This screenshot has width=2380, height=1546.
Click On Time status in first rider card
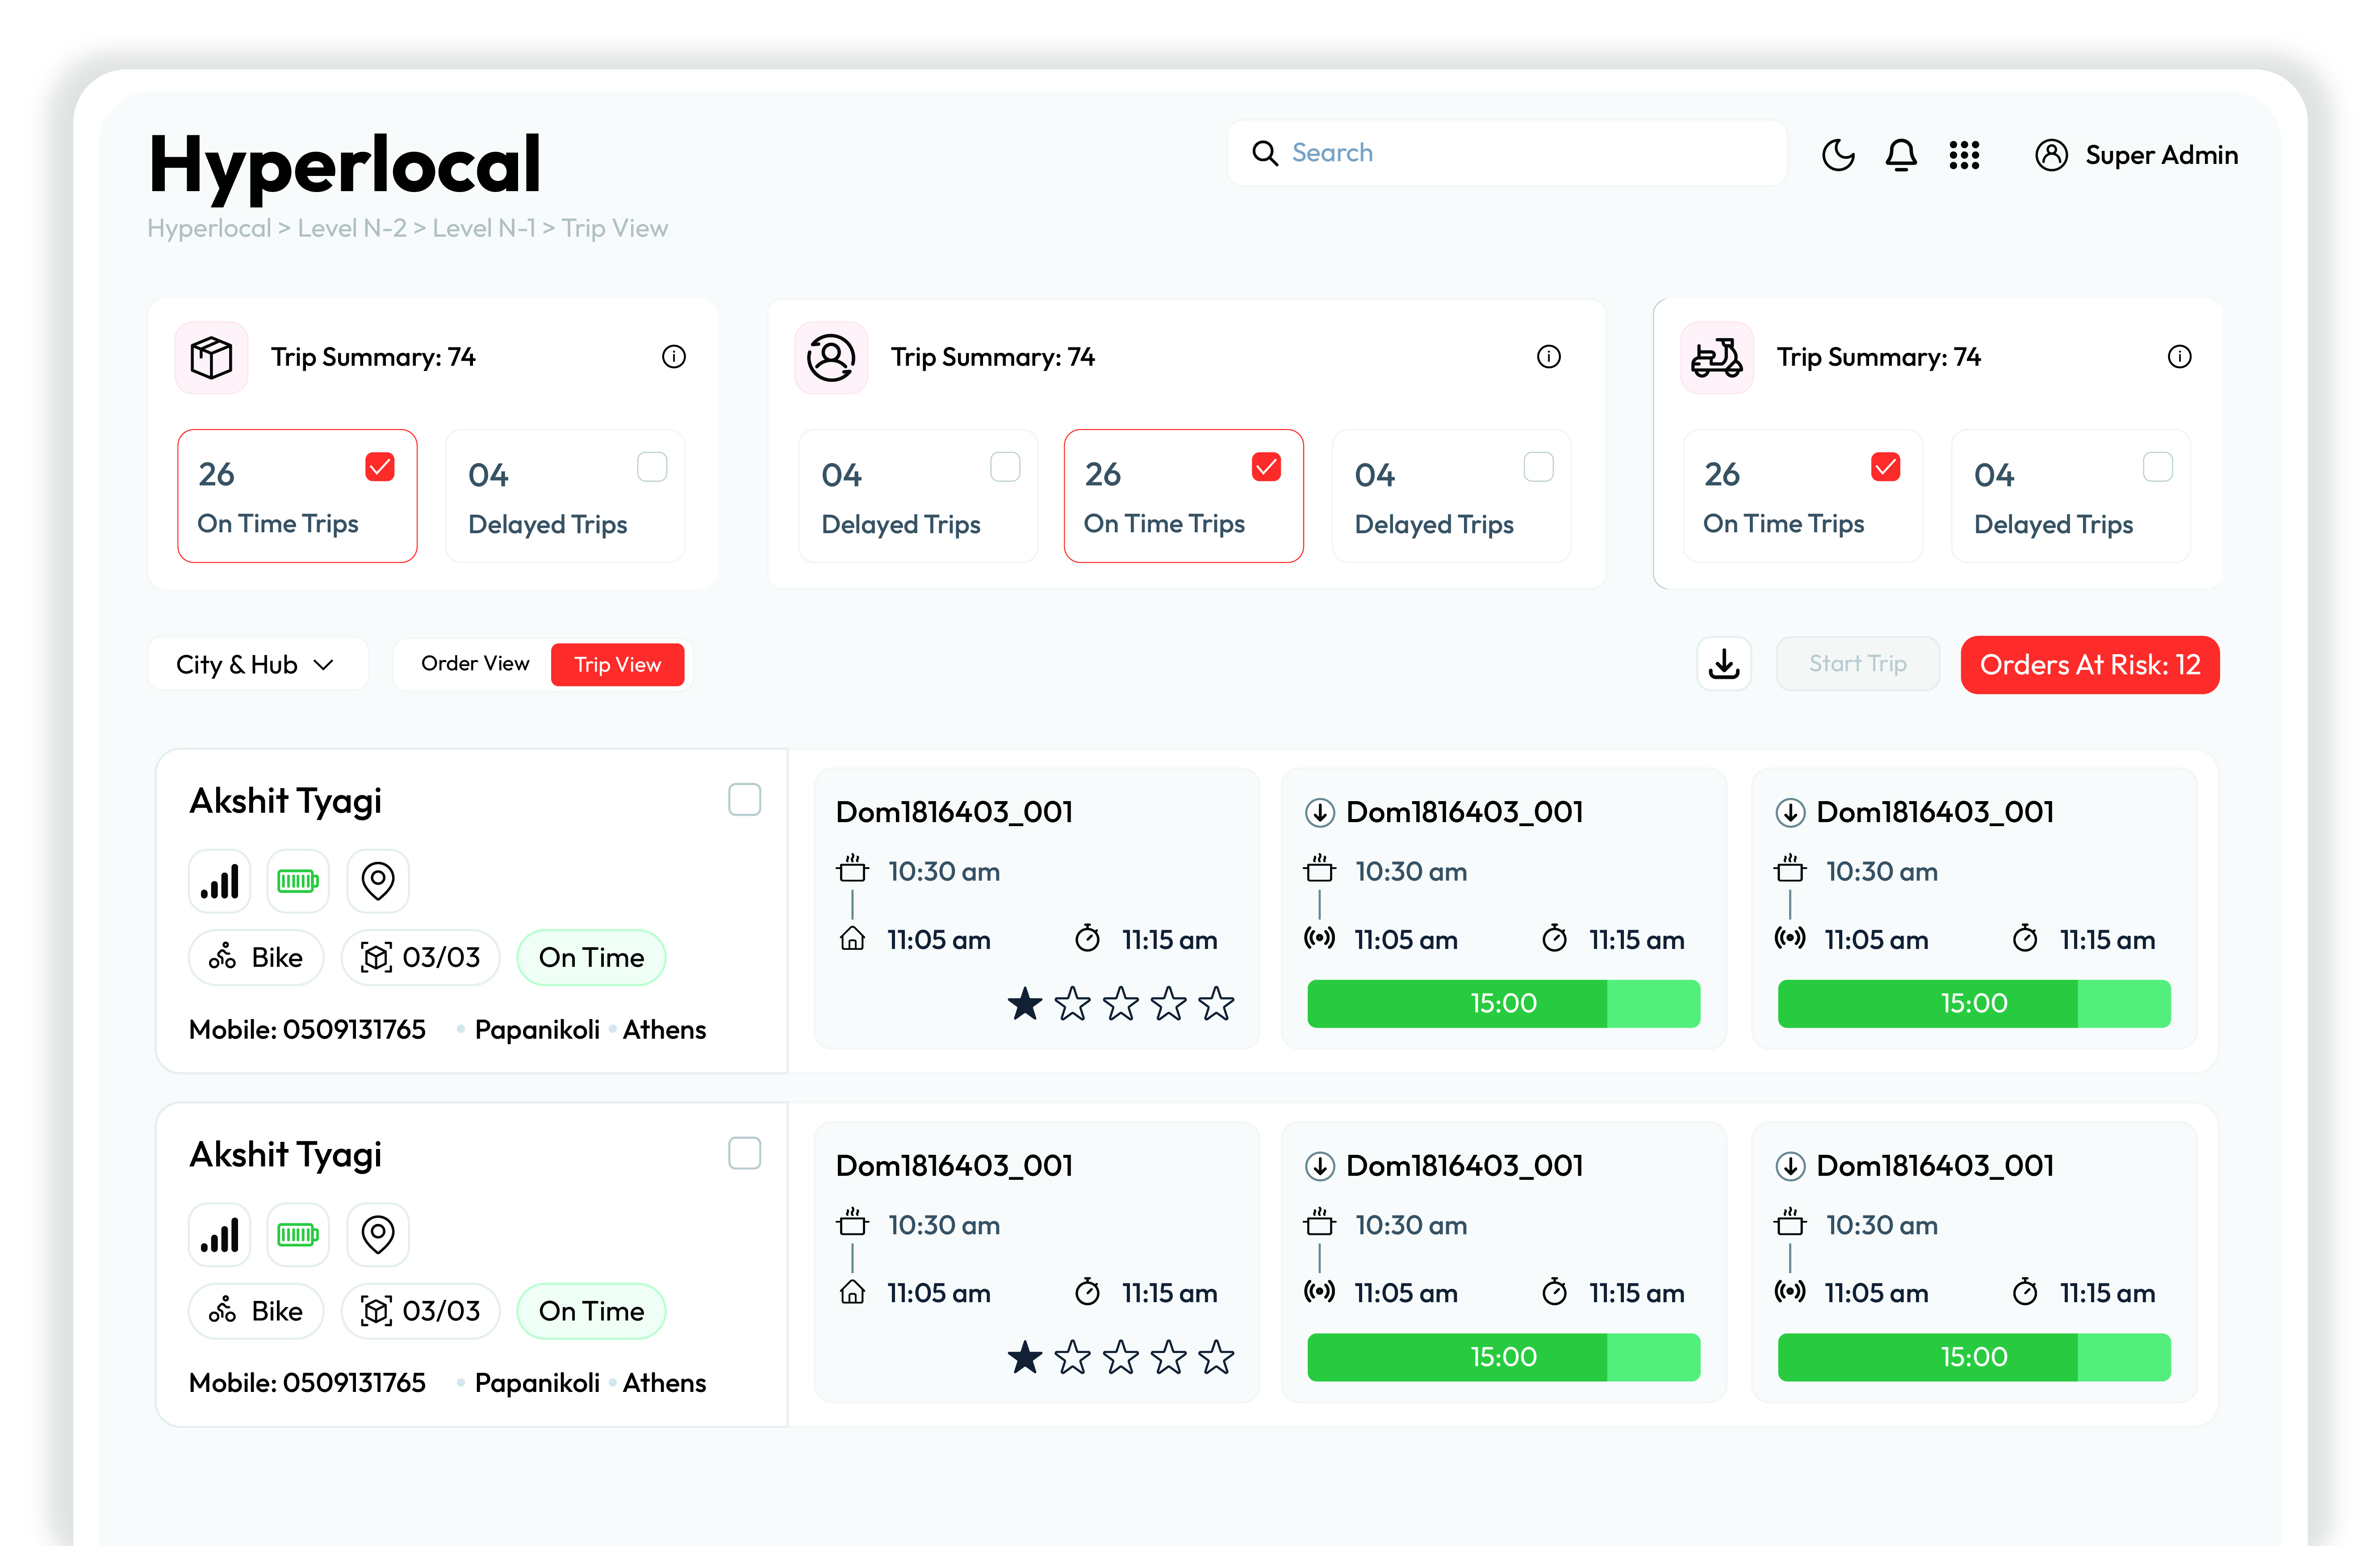click(591, 958)
